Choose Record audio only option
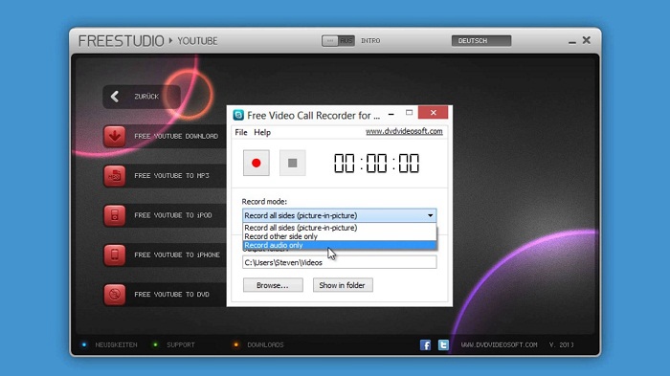Screen dimensions: 670x376 click(x=339, y=245)
